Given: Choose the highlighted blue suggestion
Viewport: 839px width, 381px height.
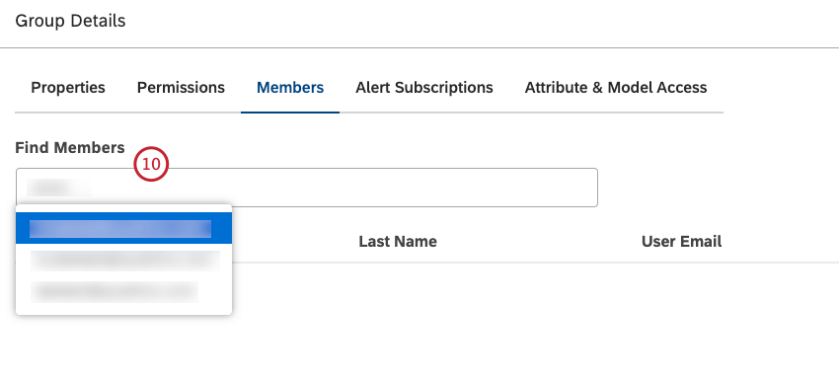Looking at the screenshot, I should 123,228.
